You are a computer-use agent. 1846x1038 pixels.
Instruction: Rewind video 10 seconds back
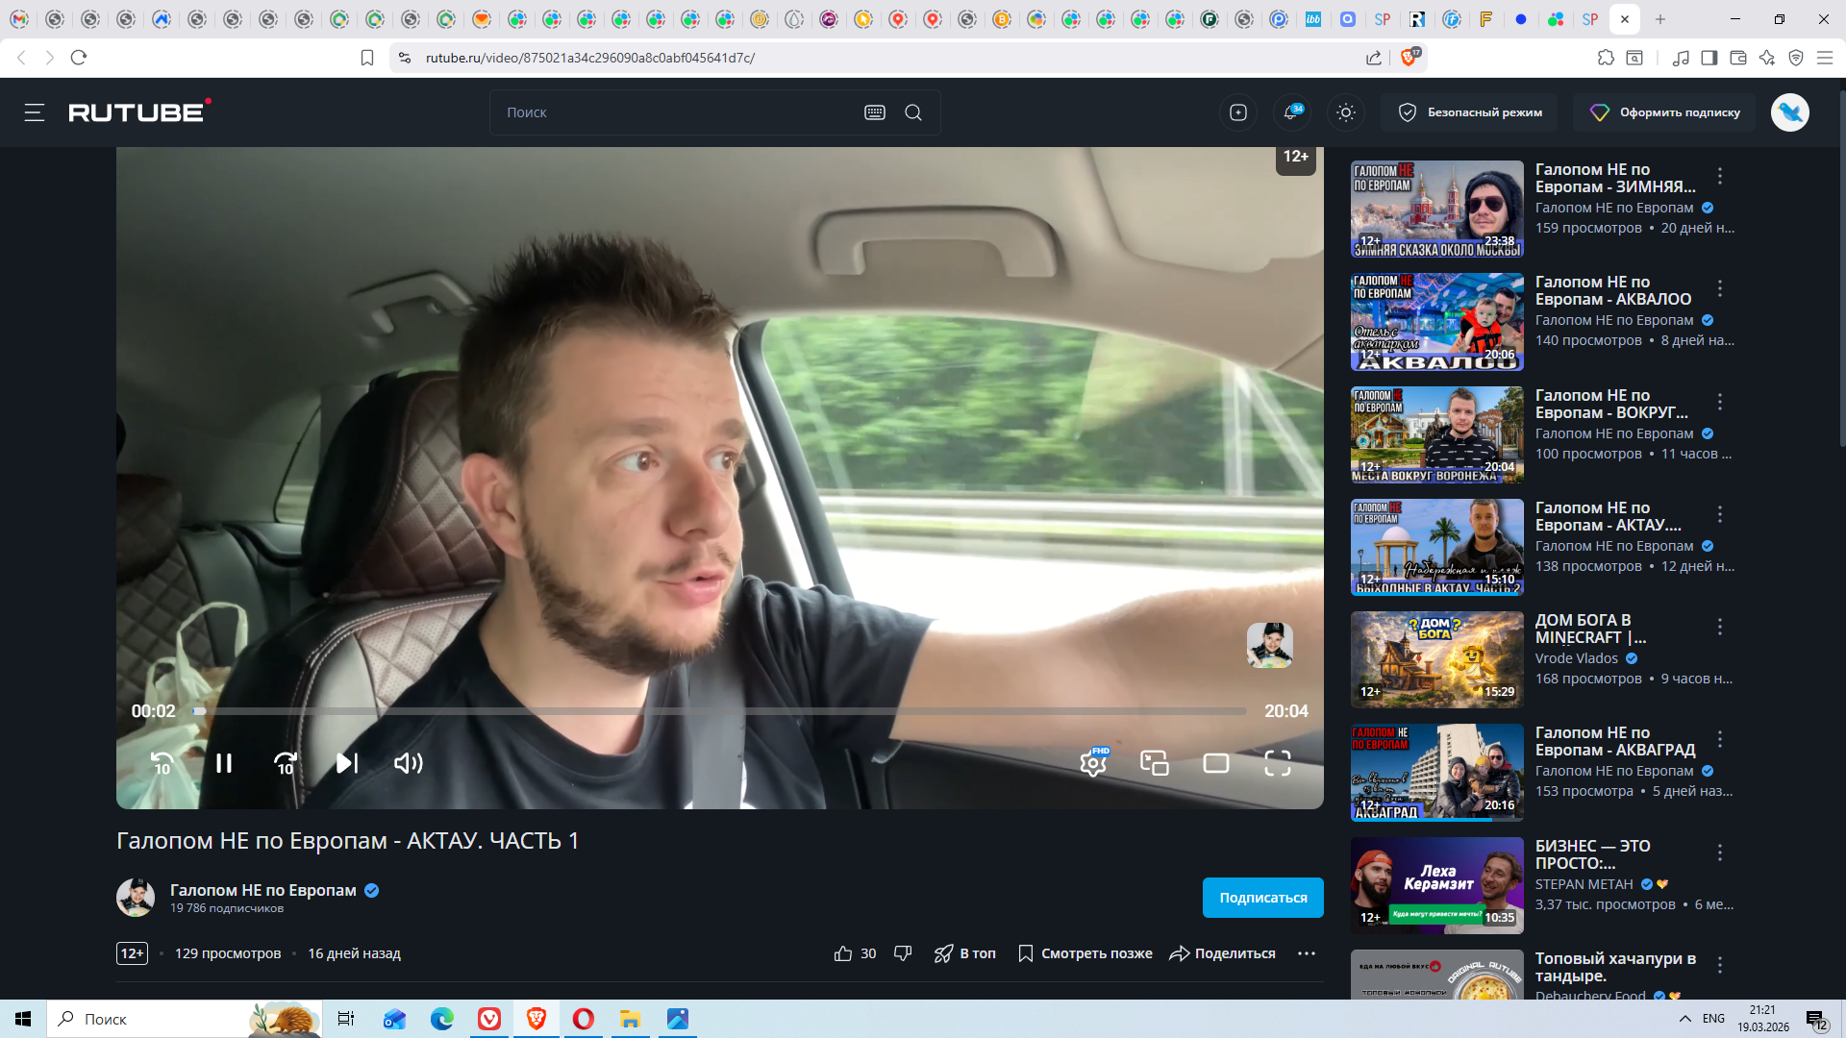click(x=162, y=763)
